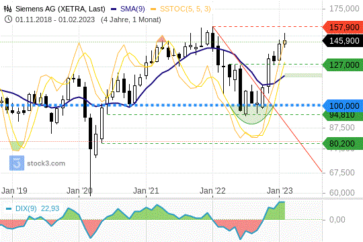Click the SSTOC(5, 5, 3) indicator legend
This screenshot has width=363, height=242.
click(186, 9)
